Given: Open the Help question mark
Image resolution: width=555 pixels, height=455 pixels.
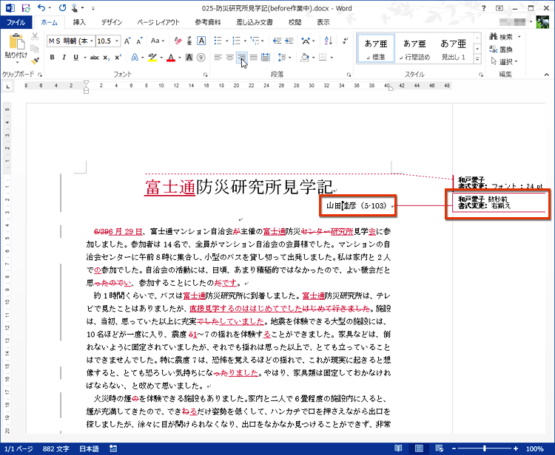Looking at the screenshot, I should tap(484, 8).
